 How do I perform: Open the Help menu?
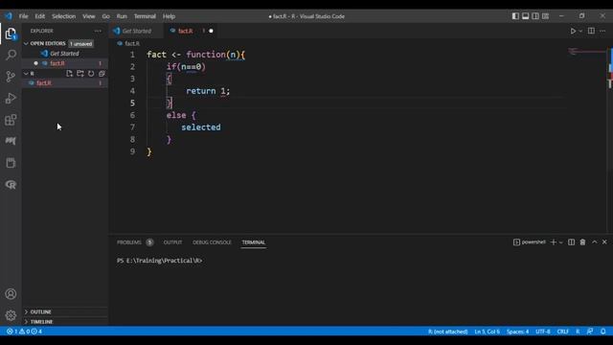coord(169,16)
